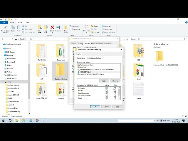The width and height of the screenshot is (188, 141).
Task: Click navigation pane scroll down arrow
Action: coord(29,114)
